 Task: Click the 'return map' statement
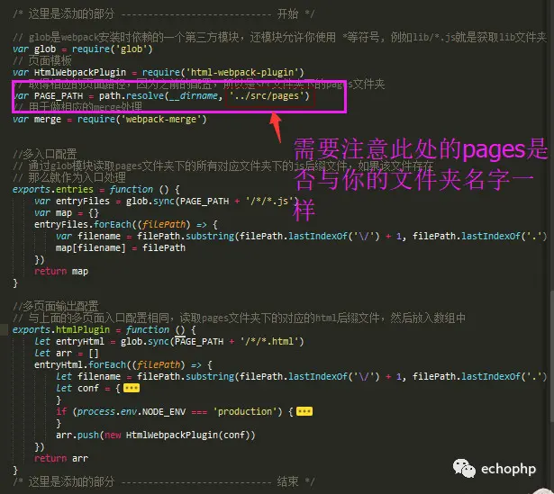point(61,272)
